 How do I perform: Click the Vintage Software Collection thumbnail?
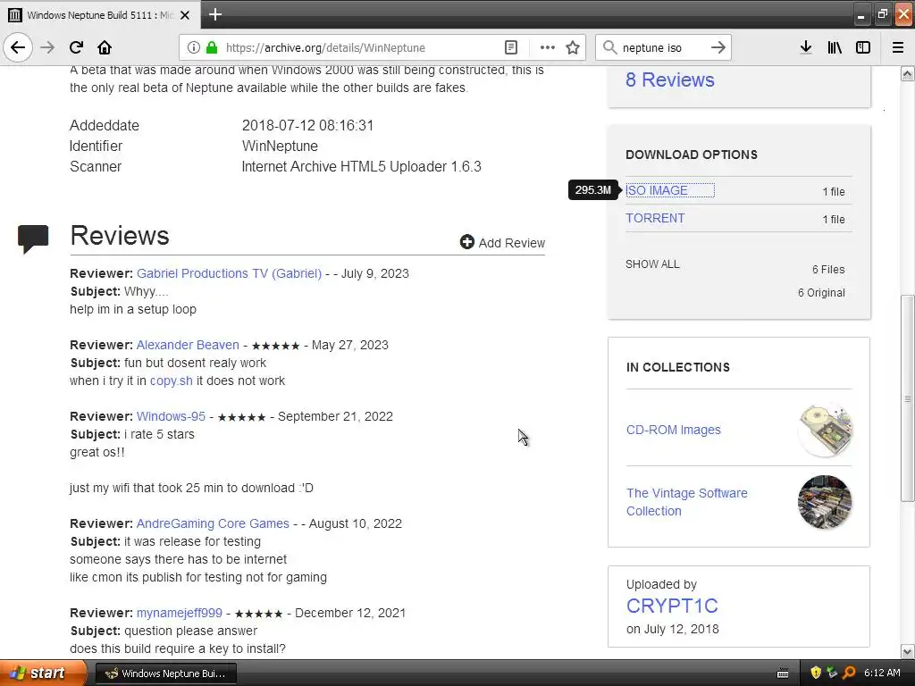pos(825,502)
